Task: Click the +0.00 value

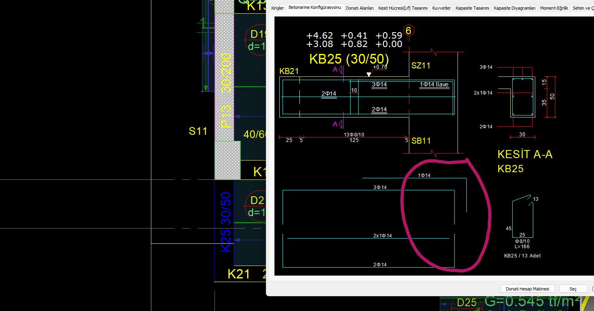Action: 389,44
